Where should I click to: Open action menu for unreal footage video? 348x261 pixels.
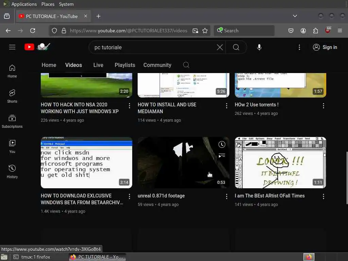coord(226,196)
